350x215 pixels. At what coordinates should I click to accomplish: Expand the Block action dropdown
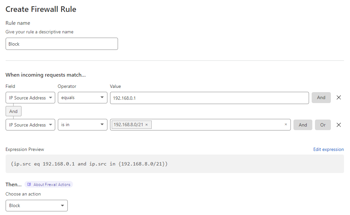point(37,205)
